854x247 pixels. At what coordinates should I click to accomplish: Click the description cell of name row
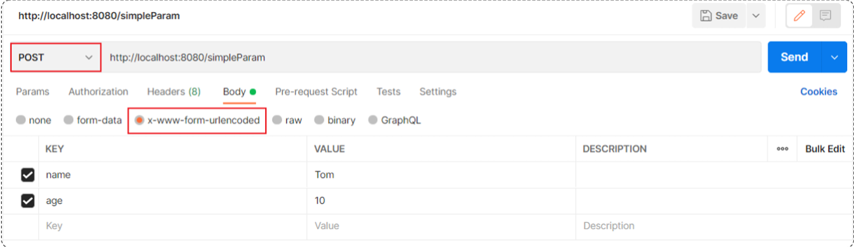pyautogui.click(x=715, y=175)
